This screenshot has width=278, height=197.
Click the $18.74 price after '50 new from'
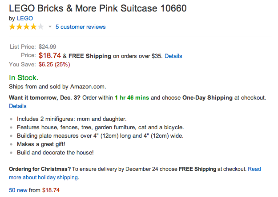point(51,190)
